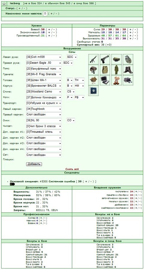Open the Ноги boots dropdown
The image size is (145, 270).
pyautogui.click(x=44, y=97)
